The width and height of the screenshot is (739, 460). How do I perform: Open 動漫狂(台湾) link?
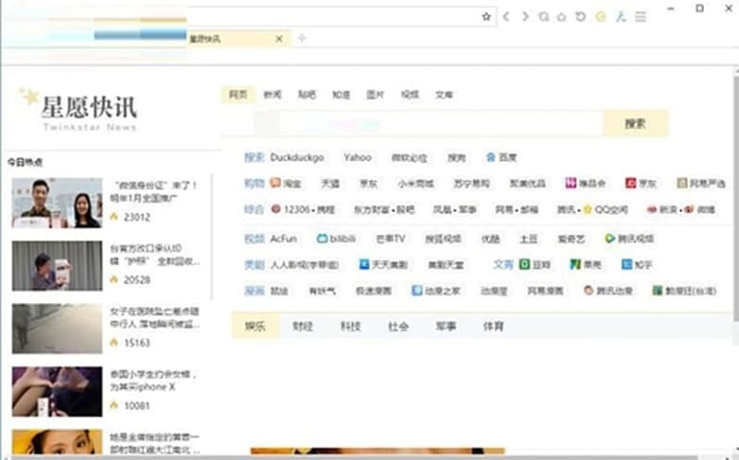(684, 291)
